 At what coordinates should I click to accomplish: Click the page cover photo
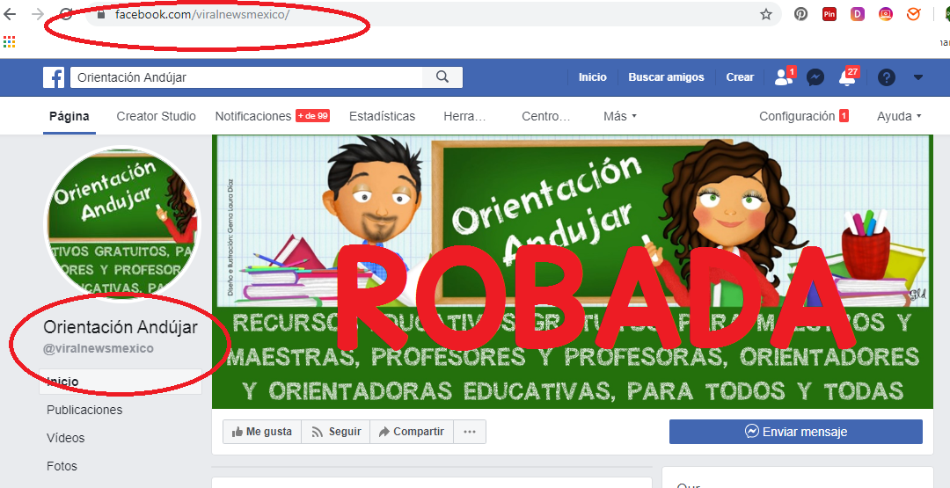tap(572, 272)
